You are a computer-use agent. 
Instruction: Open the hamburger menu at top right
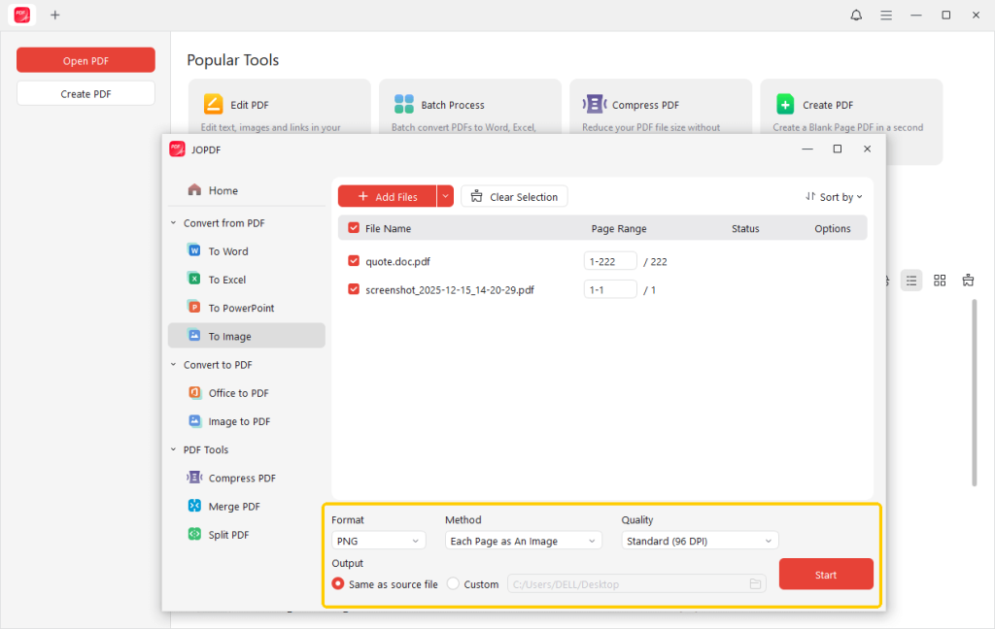click(886, 15)
